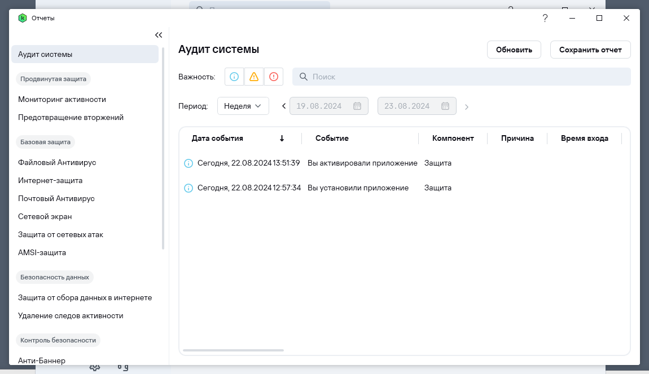Click the info icon of activation event
This screenshot has height=374, width=649.
coord(188,163)
